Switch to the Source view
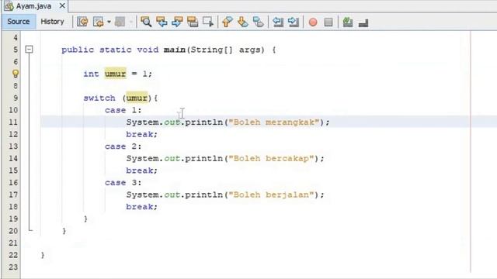This screenshot has height=279, width=497. pyautogui.click(x=19, y=22)
